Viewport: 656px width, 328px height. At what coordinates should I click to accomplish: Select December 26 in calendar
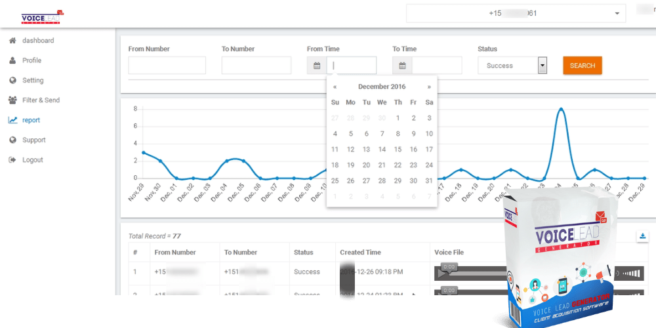(x=350, y=181)
